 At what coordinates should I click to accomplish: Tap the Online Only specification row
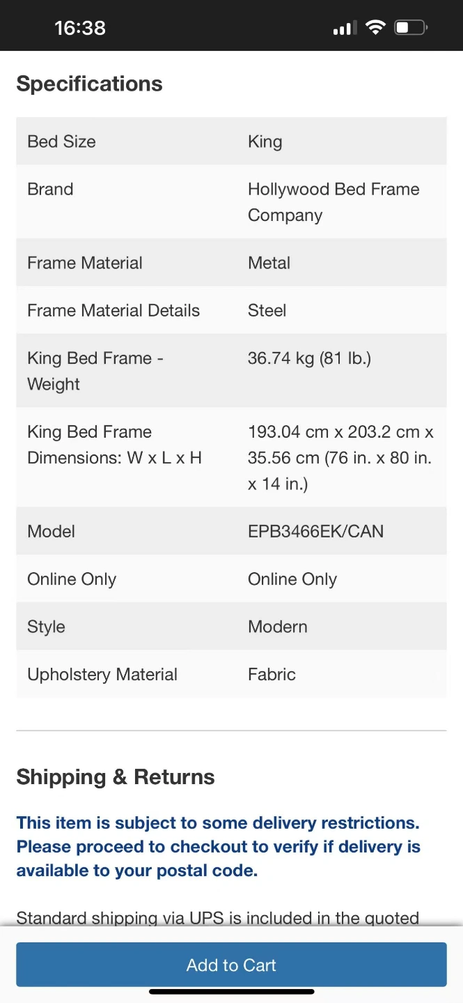pos(231,579)
